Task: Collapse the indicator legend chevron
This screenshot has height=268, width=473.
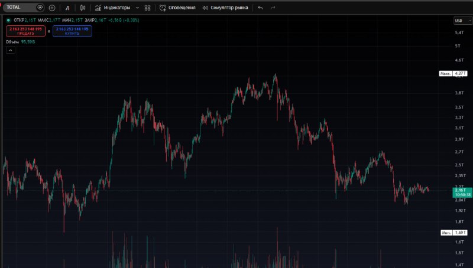Action: [11, 50]
